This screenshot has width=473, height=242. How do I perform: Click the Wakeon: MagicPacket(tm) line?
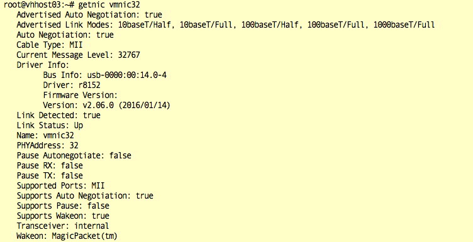click(x=67, y=236)
